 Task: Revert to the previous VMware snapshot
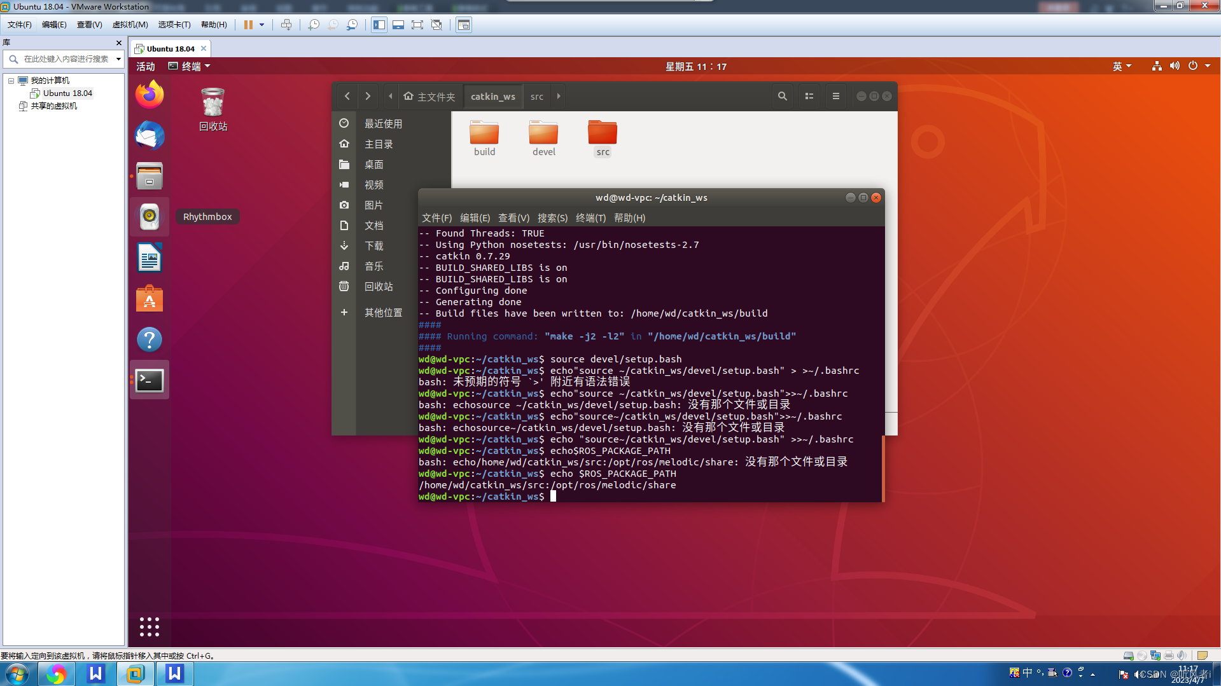tap(333, 25)
